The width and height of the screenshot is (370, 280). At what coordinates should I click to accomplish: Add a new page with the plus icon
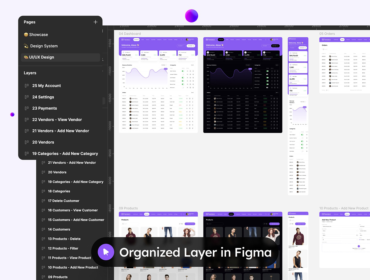click(x=96, y=22)
